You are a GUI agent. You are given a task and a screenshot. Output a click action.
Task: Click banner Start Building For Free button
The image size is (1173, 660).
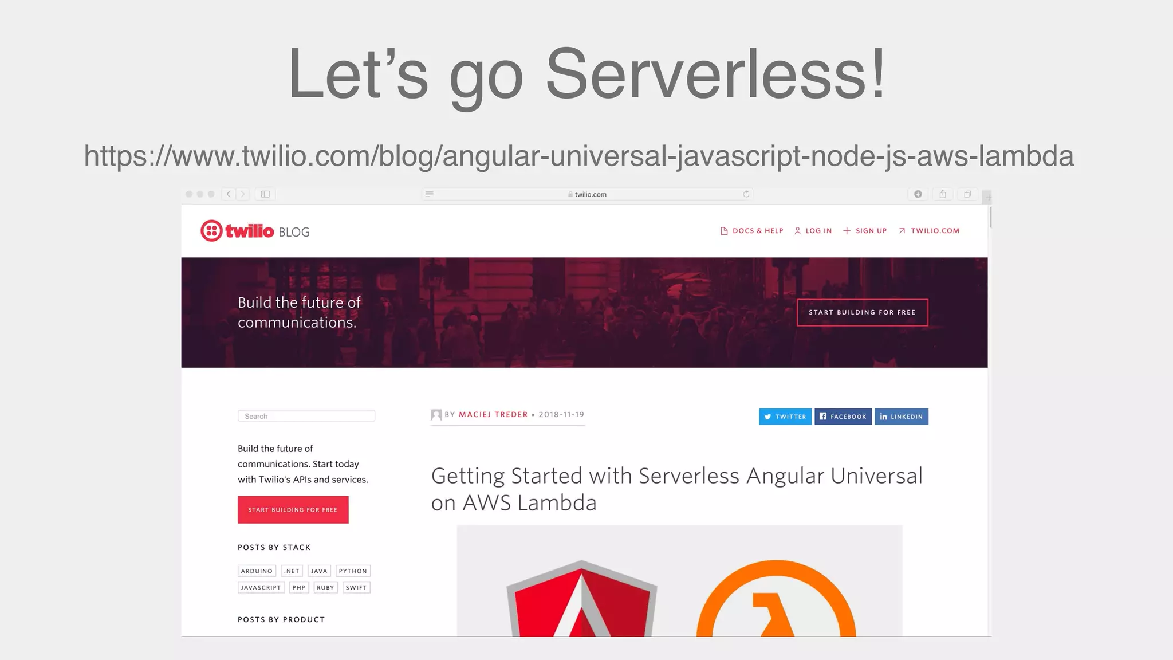pos(862,312)
